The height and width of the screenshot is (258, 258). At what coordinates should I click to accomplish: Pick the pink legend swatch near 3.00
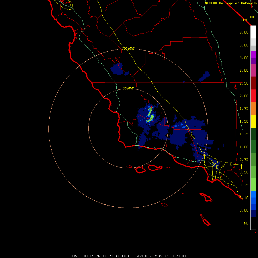253,70
